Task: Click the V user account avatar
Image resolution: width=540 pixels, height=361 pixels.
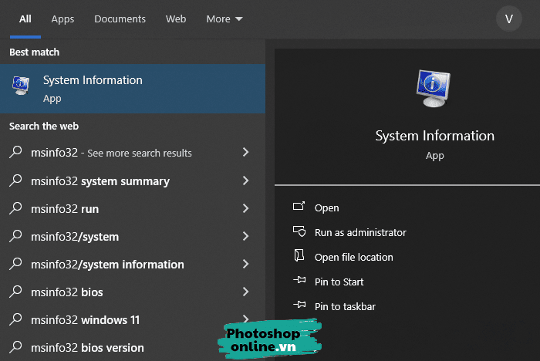Action: coord(508,19)
